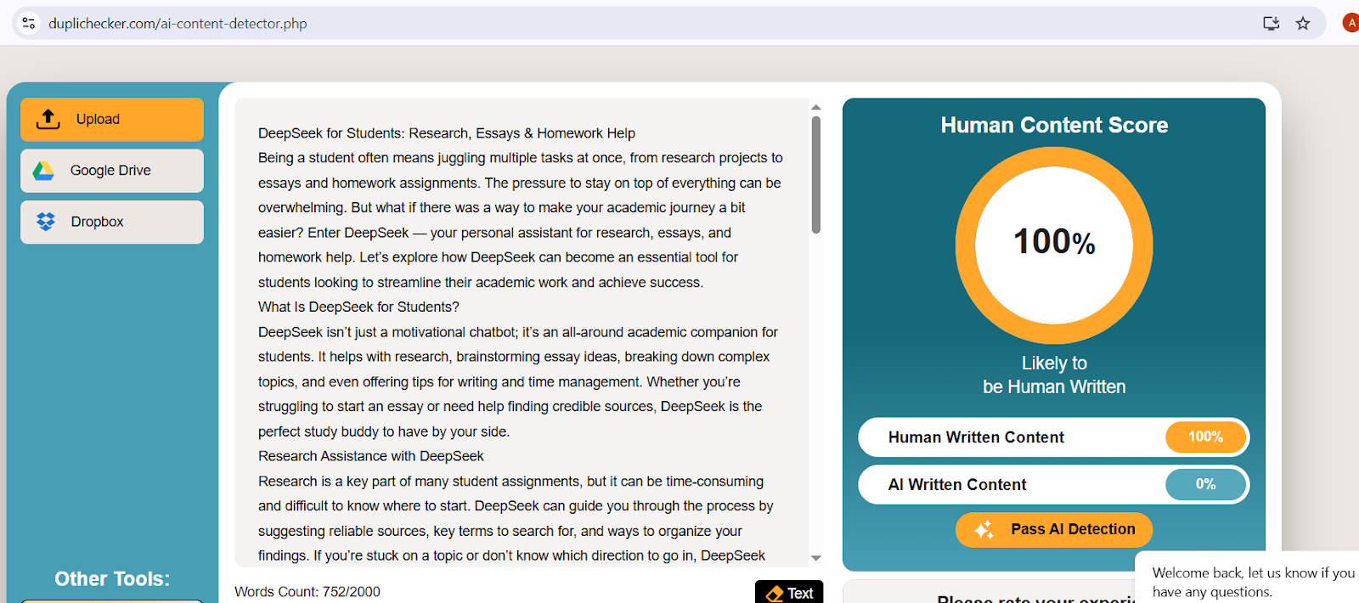The image size is (1359, 603).
Task: Click the Human Written Content 100% badge
Action: 1205,437
